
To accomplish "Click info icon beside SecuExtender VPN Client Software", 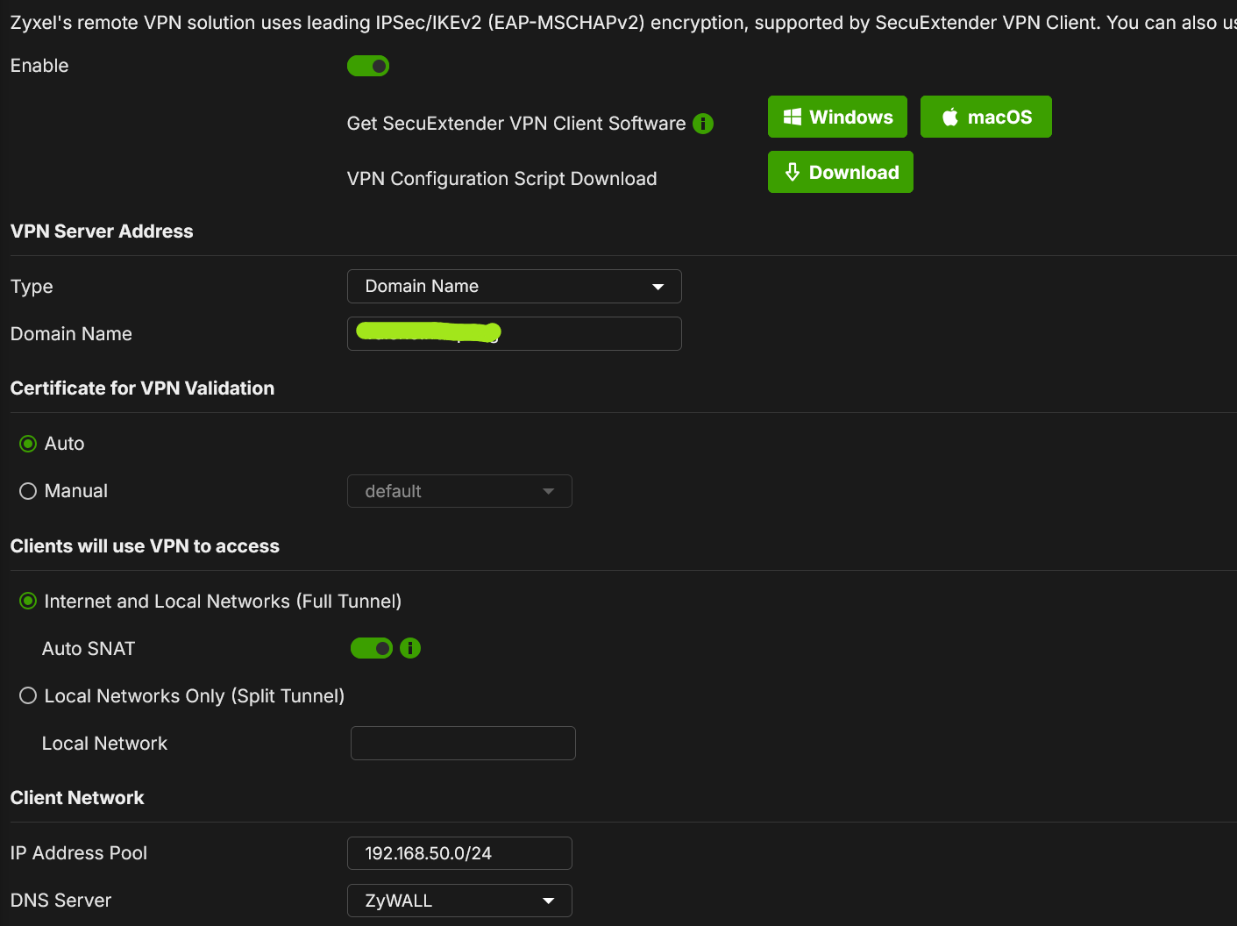I will coord(703,124).
